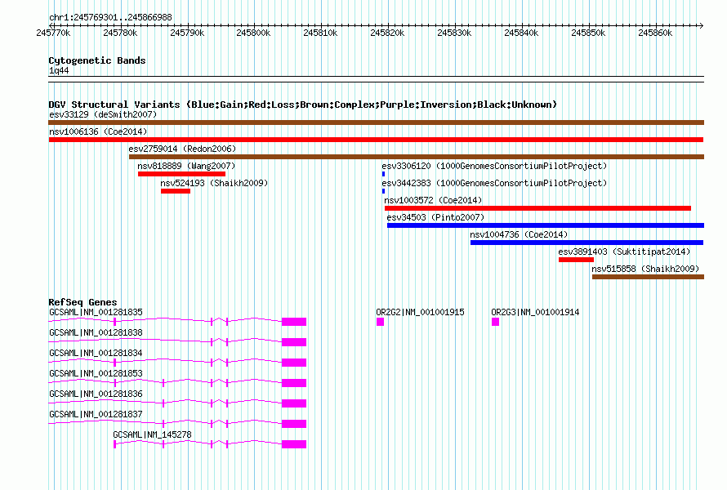Click the 245860k ruler tick label
Viewport: 727px width, 490px height.
tap(655, 33)
